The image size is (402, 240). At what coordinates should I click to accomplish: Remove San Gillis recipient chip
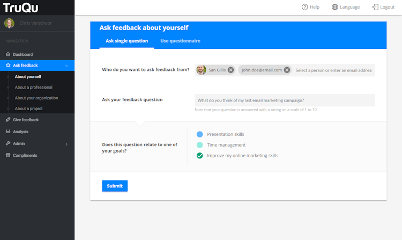click(x=230, y=70)
